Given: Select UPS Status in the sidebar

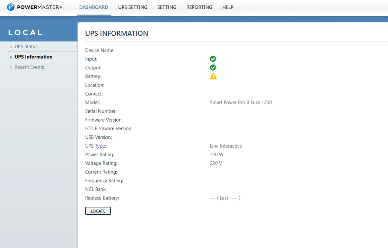Looking at the screenshot, I should 26,46.
